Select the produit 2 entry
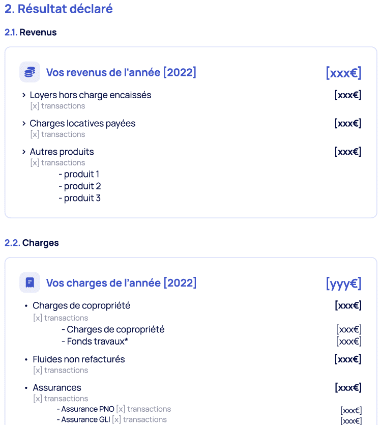This screenshot has height=425, width=380. [x=80, y=186]
